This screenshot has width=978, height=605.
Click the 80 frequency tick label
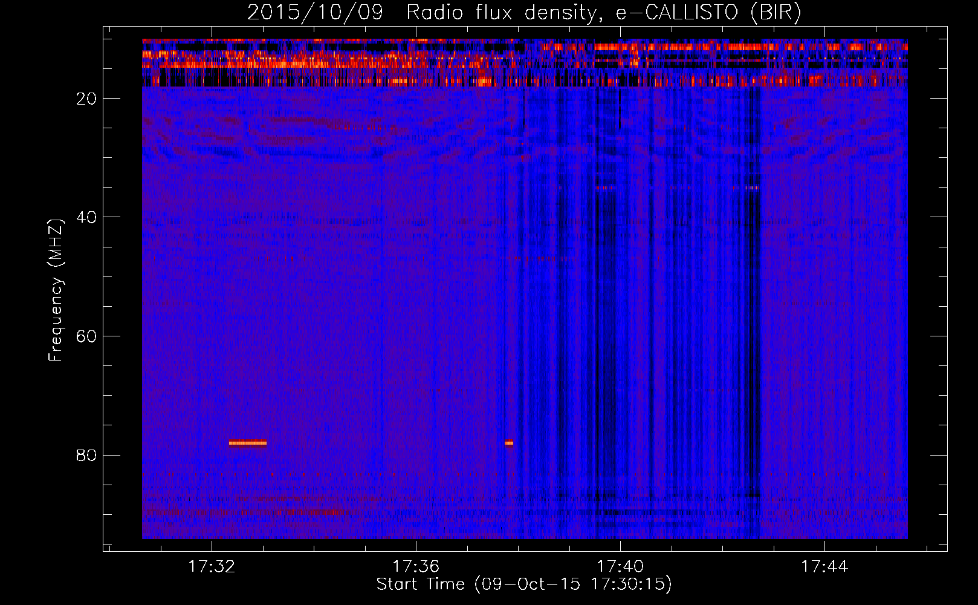click(86, 455)
